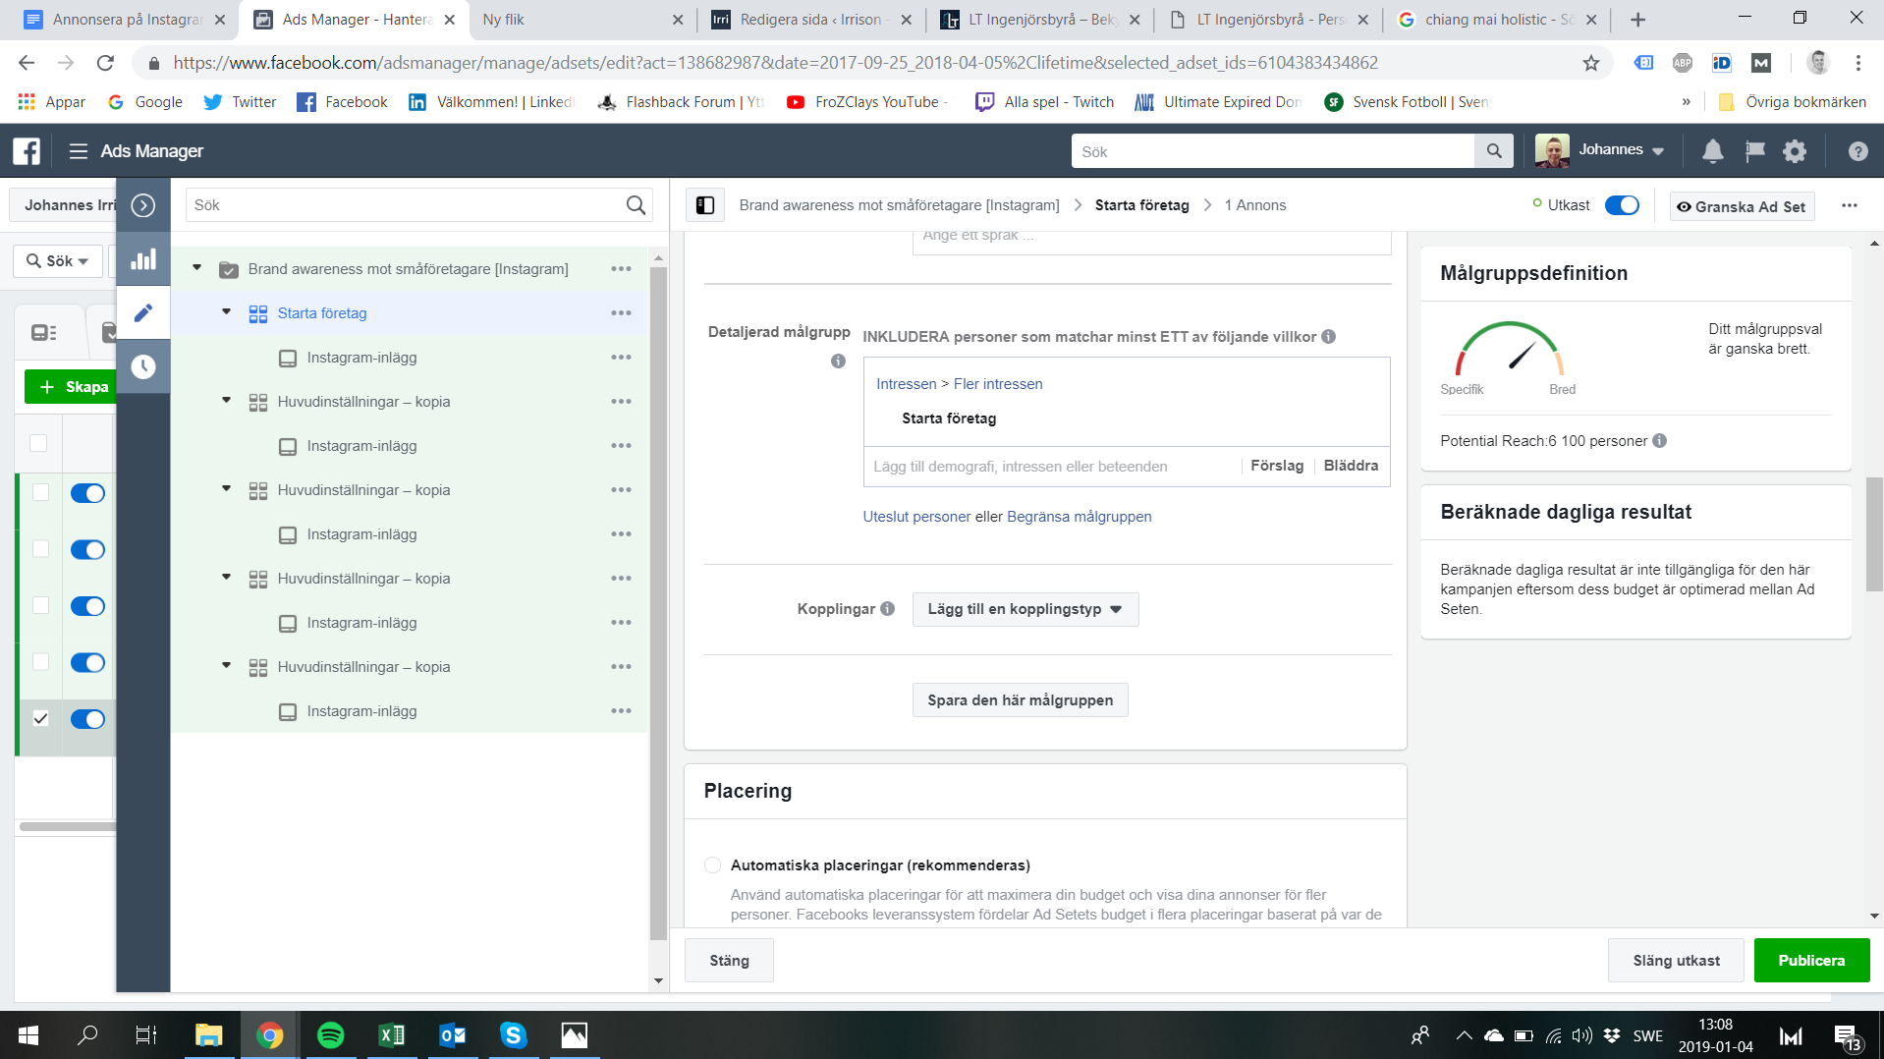Collapse the Starta företag ad set
1884x1059 pixels.
coord(226,312)
